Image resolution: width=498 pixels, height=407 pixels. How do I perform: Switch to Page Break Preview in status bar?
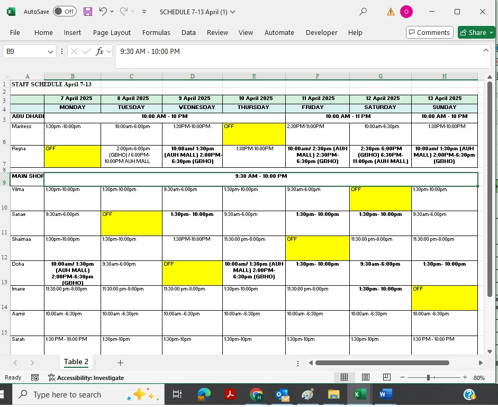(x=386, y=377)
